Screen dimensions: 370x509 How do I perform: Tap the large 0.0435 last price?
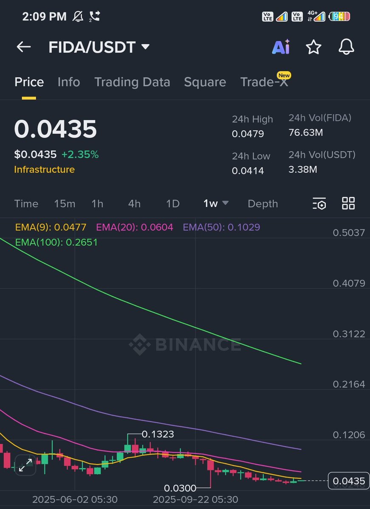point(56,129)
